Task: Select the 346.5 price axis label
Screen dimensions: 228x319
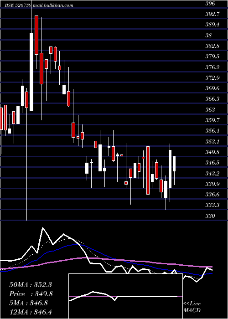Action: pyautogui.click(x=212, y=163)
